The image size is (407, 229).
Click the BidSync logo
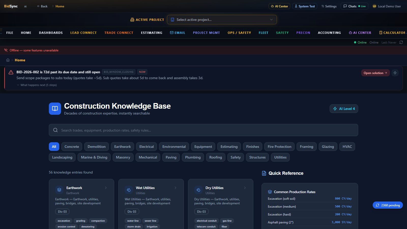11,6
